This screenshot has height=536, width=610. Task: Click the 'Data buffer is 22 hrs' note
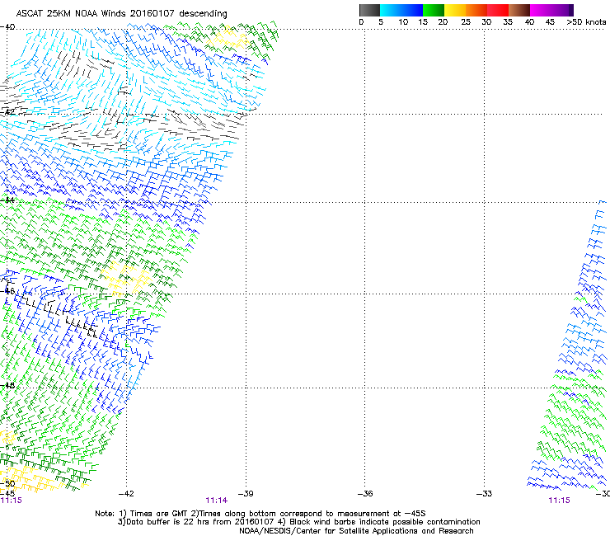[x=298, y=522]
